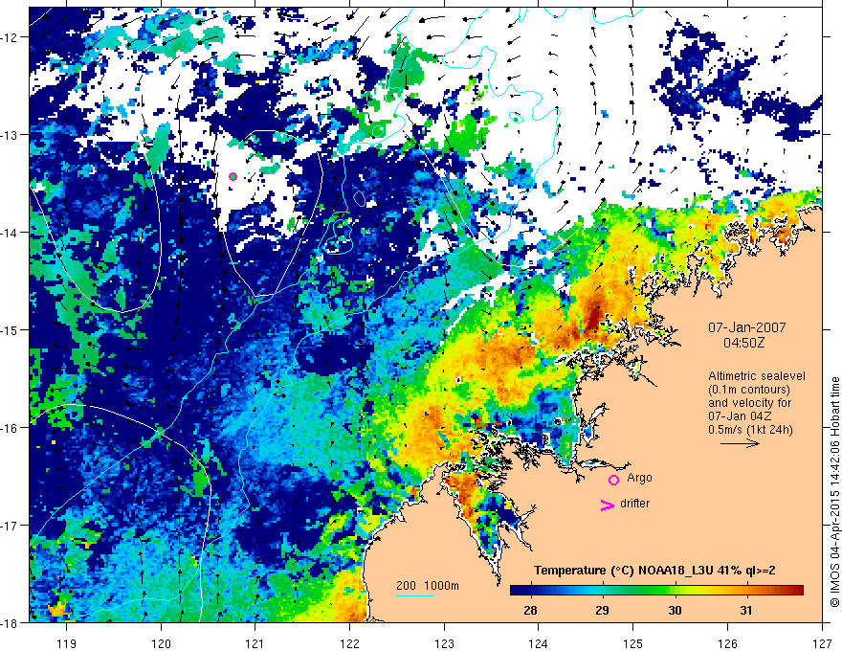Image resolution: width=842 pixels, height=651 pixels.
Task: Click the 'Temperature (°C) NOAA18_L3U 41% ql>=2' title
Action: [654, 571]
